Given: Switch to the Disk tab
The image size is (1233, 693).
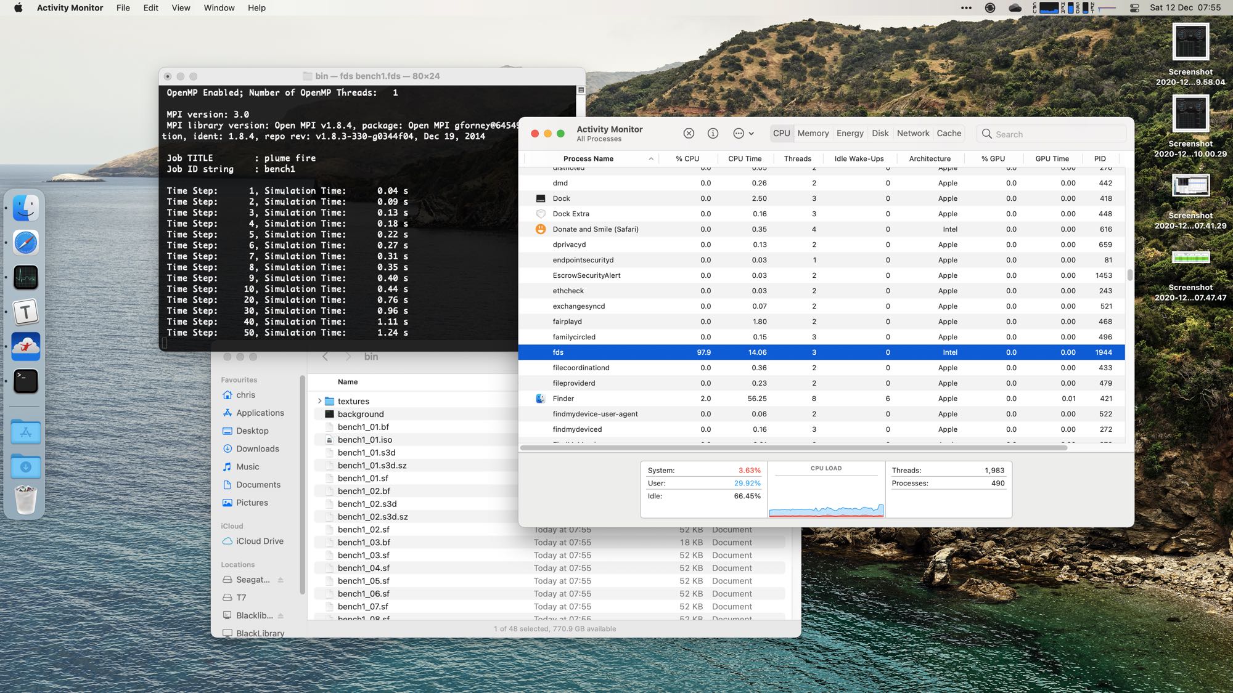Looking at the screenshot, I should (x=880, y=133).
